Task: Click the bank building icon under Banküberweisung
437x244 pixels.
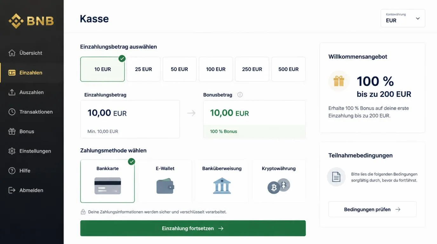Action: tap(222, 186)
